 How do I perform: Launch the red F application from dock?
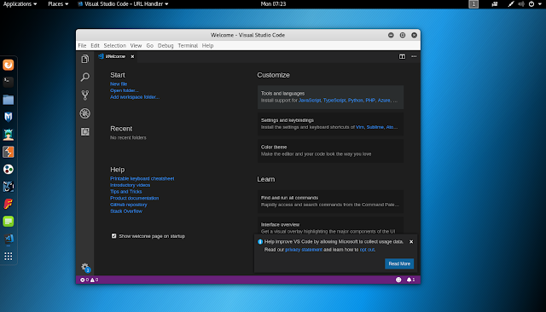pyautogui.click(x=9, y=204)
